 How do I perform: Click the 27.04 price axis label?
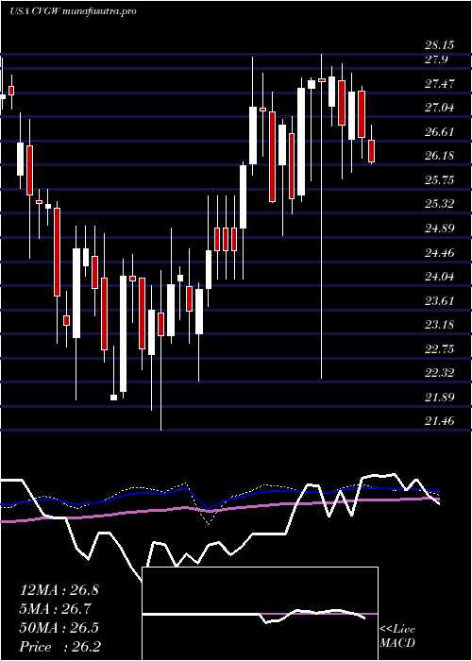[x=440, y=108]
